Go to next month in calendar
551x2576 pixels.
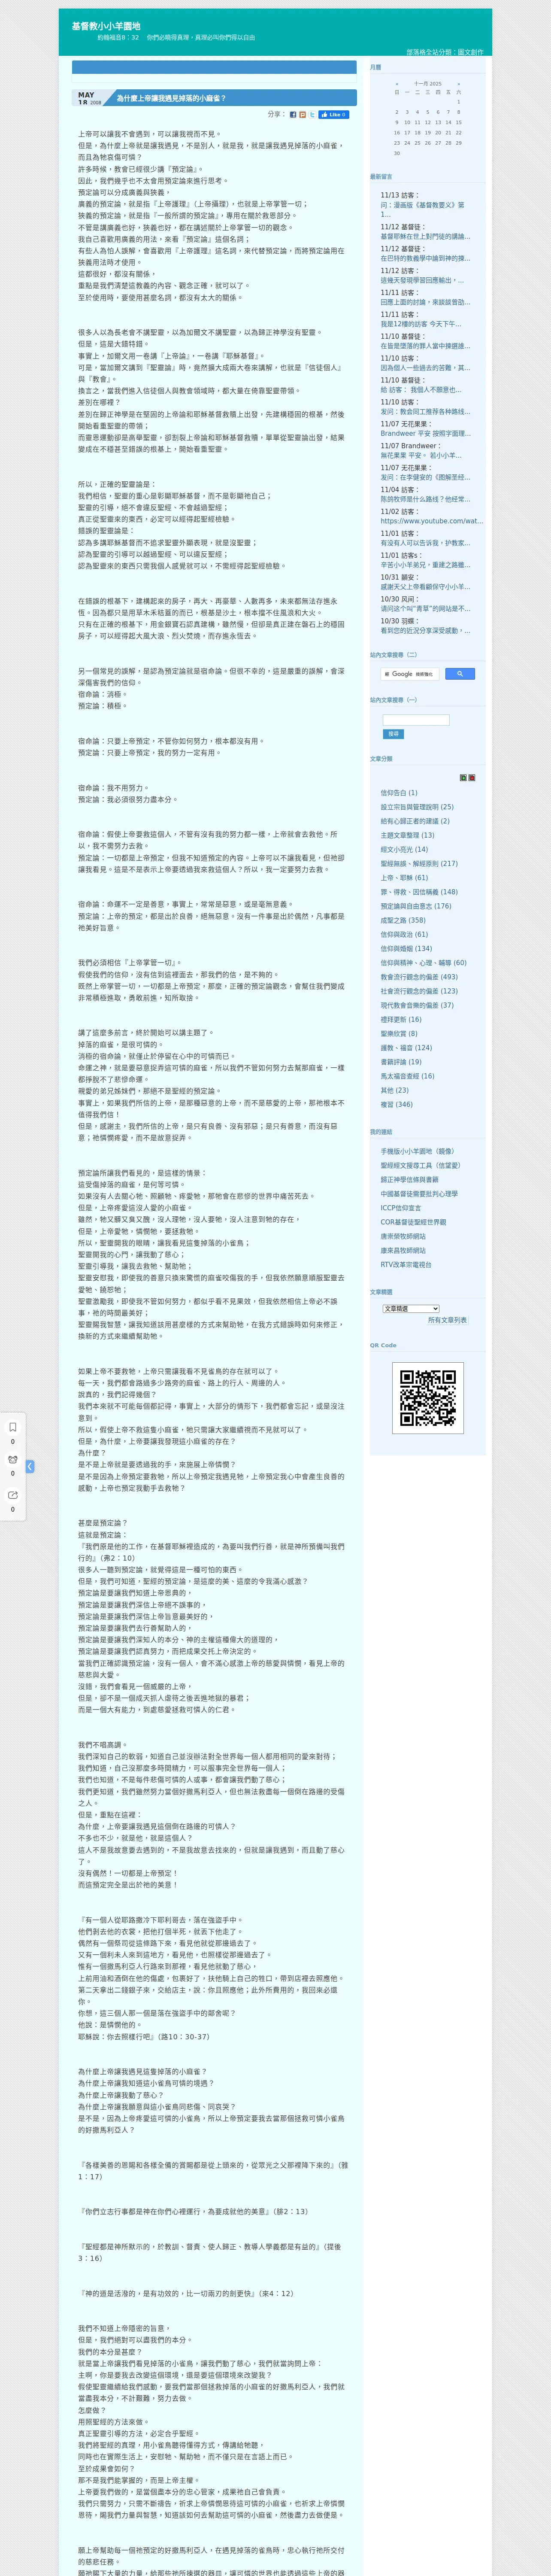(x=459, y=84)
